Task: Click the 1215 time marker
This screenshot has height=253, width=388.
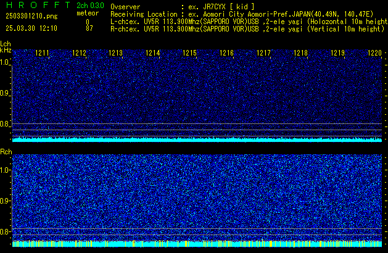Action: coord(190,53)
